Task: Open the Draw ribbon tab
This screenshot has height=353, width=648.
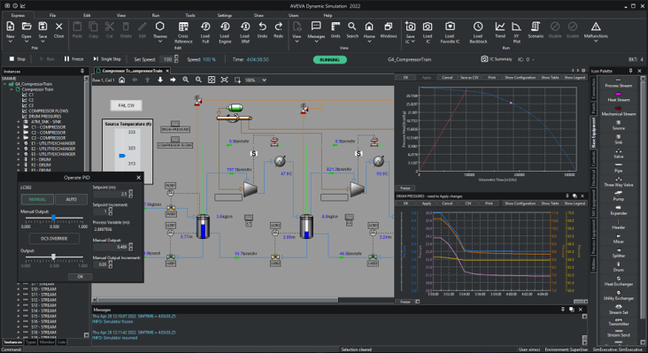Action: (x=258, y=15)
